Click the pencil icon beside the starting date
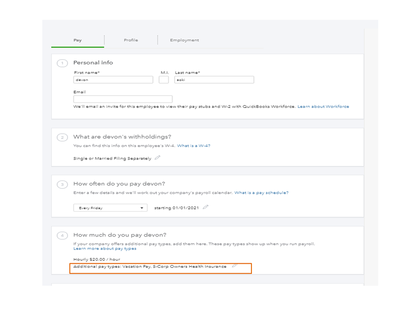418x313 pixels. pos(205,207)
